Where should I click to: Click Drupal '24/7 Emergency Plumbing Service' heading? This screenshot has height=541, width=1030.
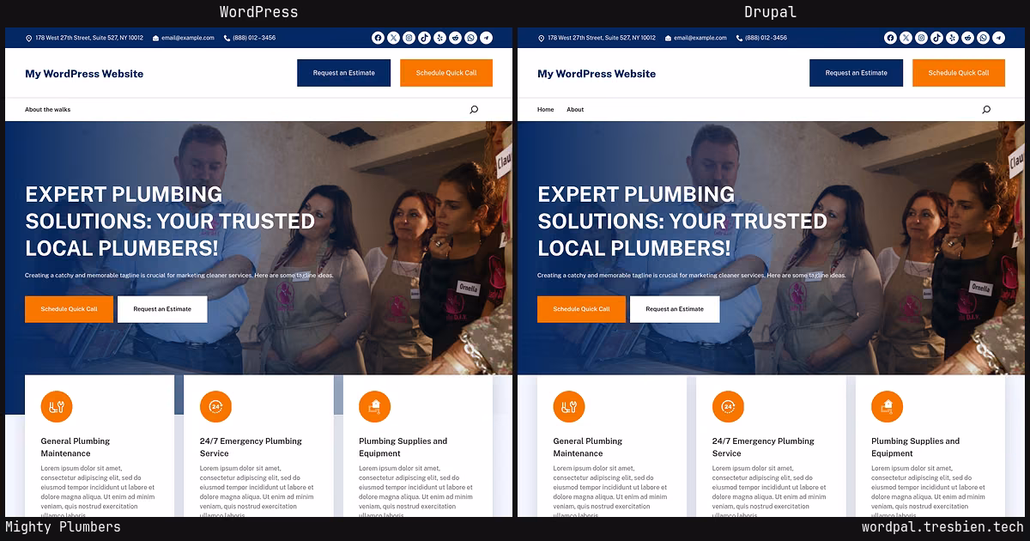763,447
